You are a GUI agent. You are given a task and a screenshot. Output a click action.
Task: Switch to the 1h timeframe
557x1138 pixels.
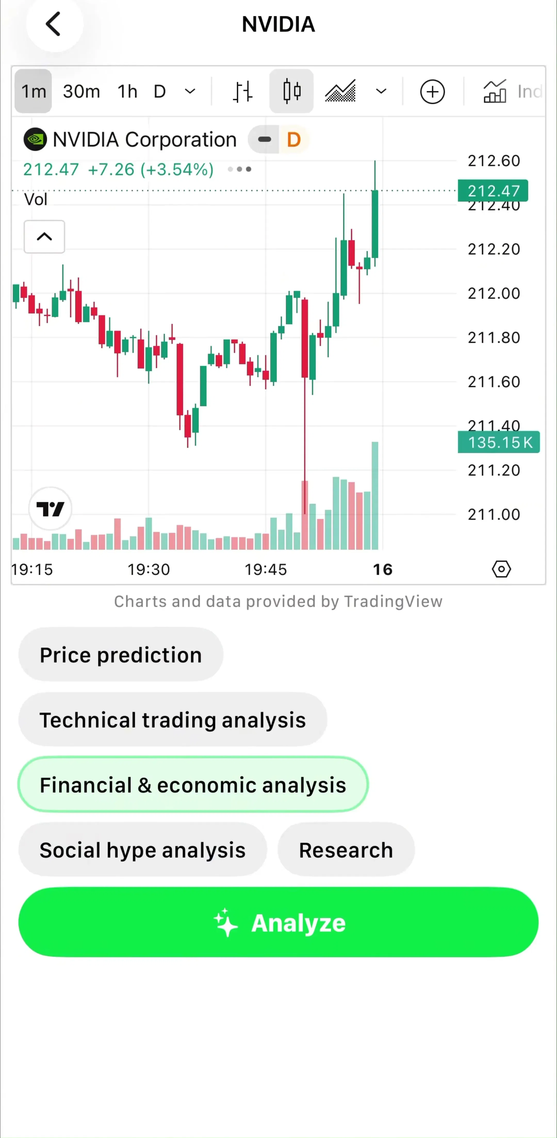click(127, 92)
